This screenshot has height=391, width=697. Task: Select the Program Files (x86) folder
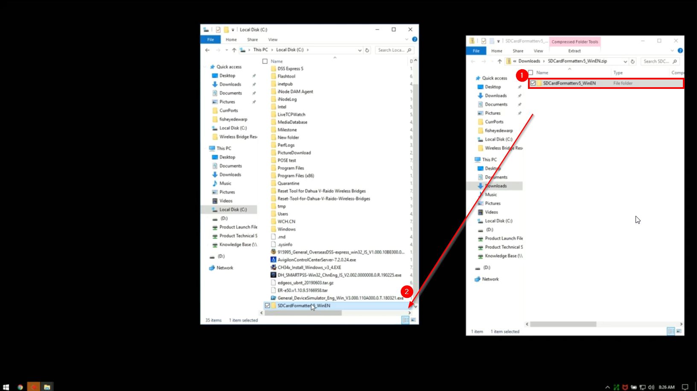pyautogui.click(x=296, y=176)
